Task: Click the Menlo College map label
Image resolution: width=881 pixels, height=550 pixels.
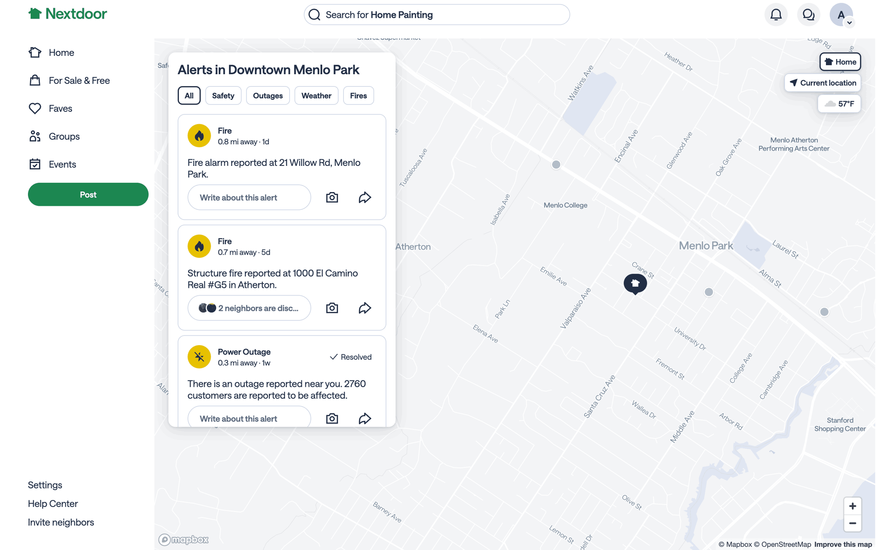Action: point(565,205)
